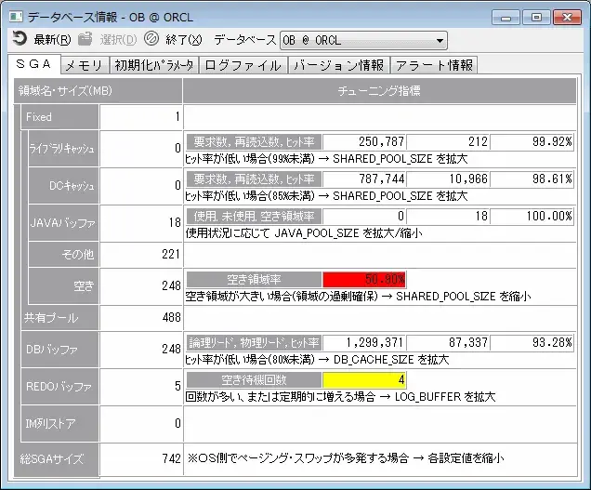
Task: Click the 総SGAサイズ row label
Action: pyautogui.click(x=54, y=458)
